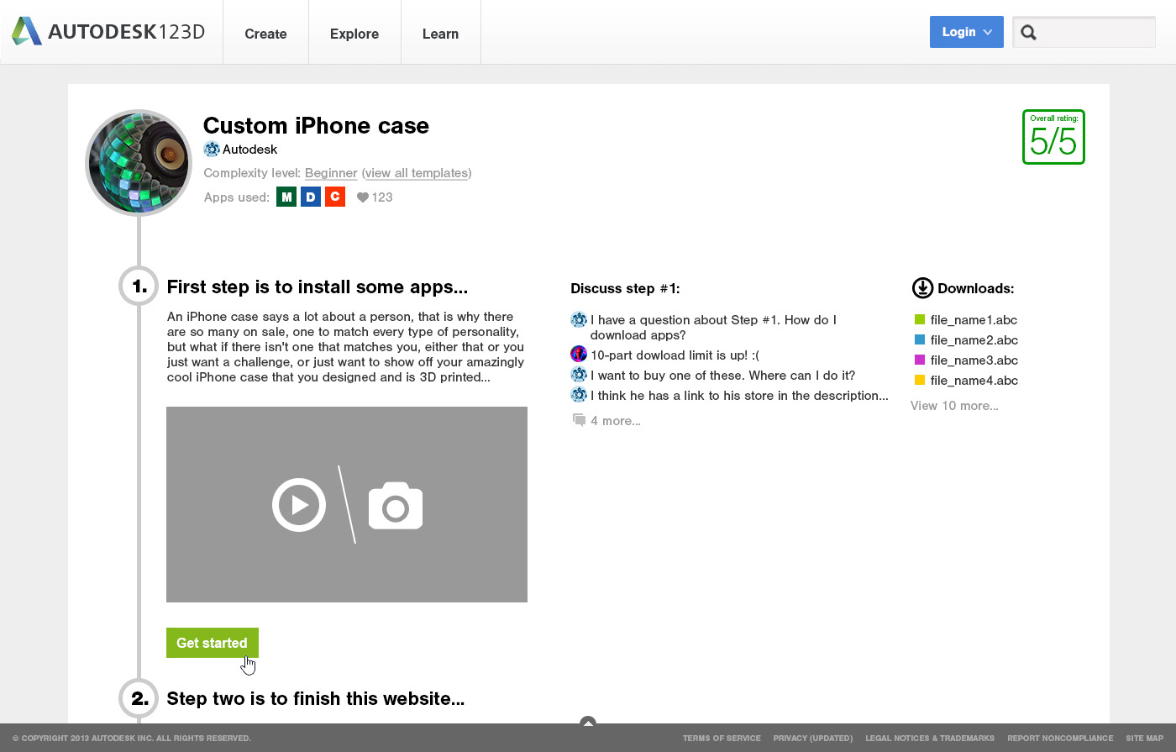Play the step video
The image size is (1176, 752).
point(299,505)
